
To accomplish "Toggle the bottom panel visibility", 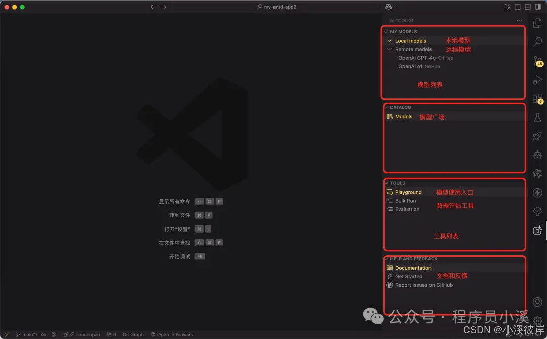I will (x=528, y=7).
